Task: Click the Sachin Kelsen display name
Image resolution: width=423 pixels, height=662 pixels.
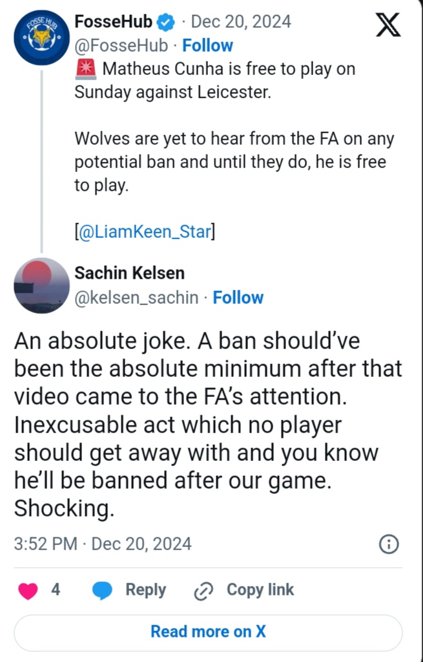Action: coord(130,272)
